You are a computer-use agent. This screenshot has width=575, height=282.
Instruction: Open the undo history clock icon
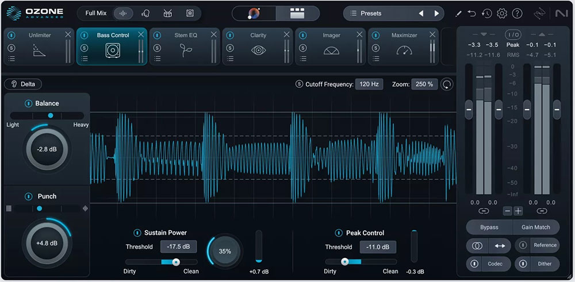click(486, 14)
